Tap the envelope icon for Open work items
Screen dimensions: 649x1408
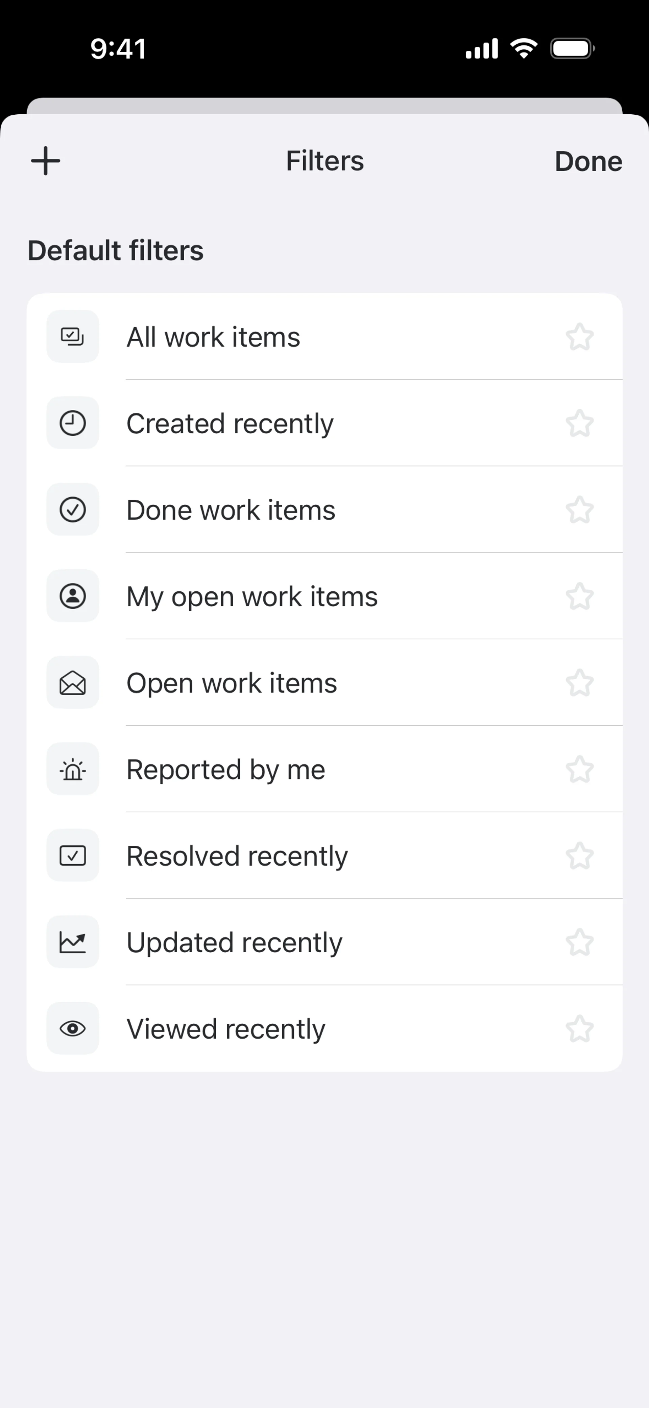73,683
